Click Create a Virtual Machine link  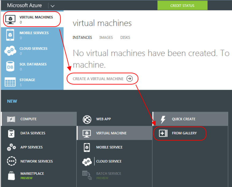pos(98,79)
